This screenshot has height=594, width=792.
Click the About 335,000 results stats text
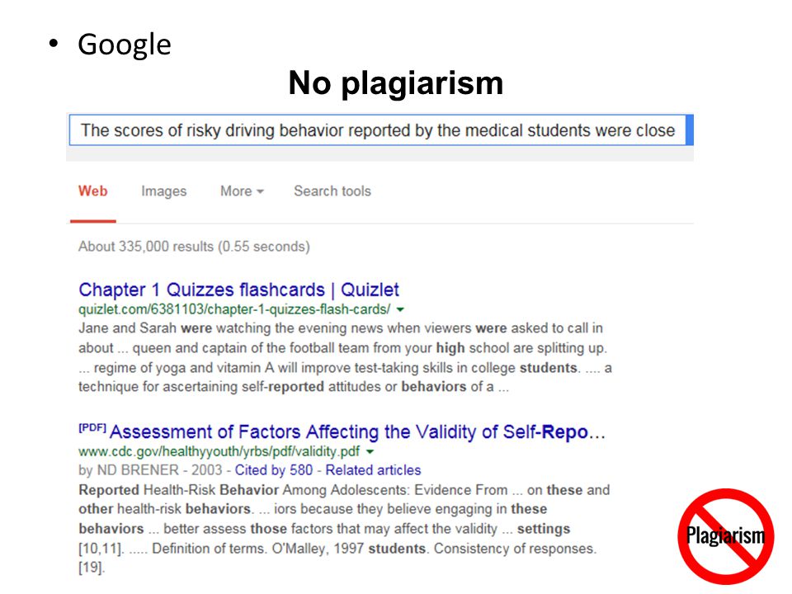(x=194, y=247)
